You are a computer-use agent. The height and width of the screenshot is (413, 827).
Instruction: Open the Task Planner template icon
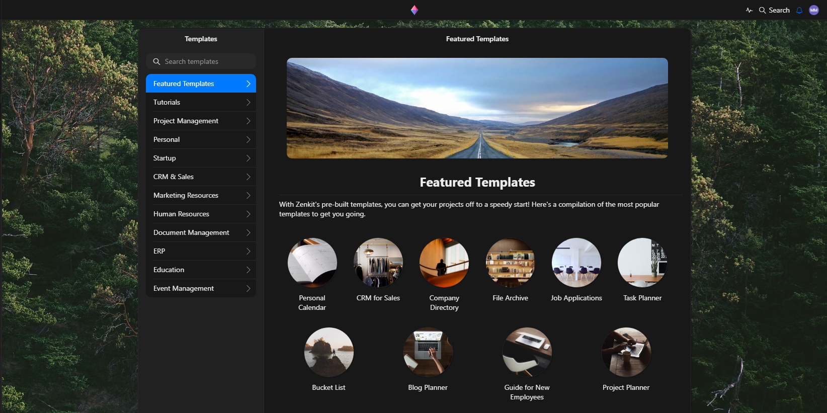point(642,263)
